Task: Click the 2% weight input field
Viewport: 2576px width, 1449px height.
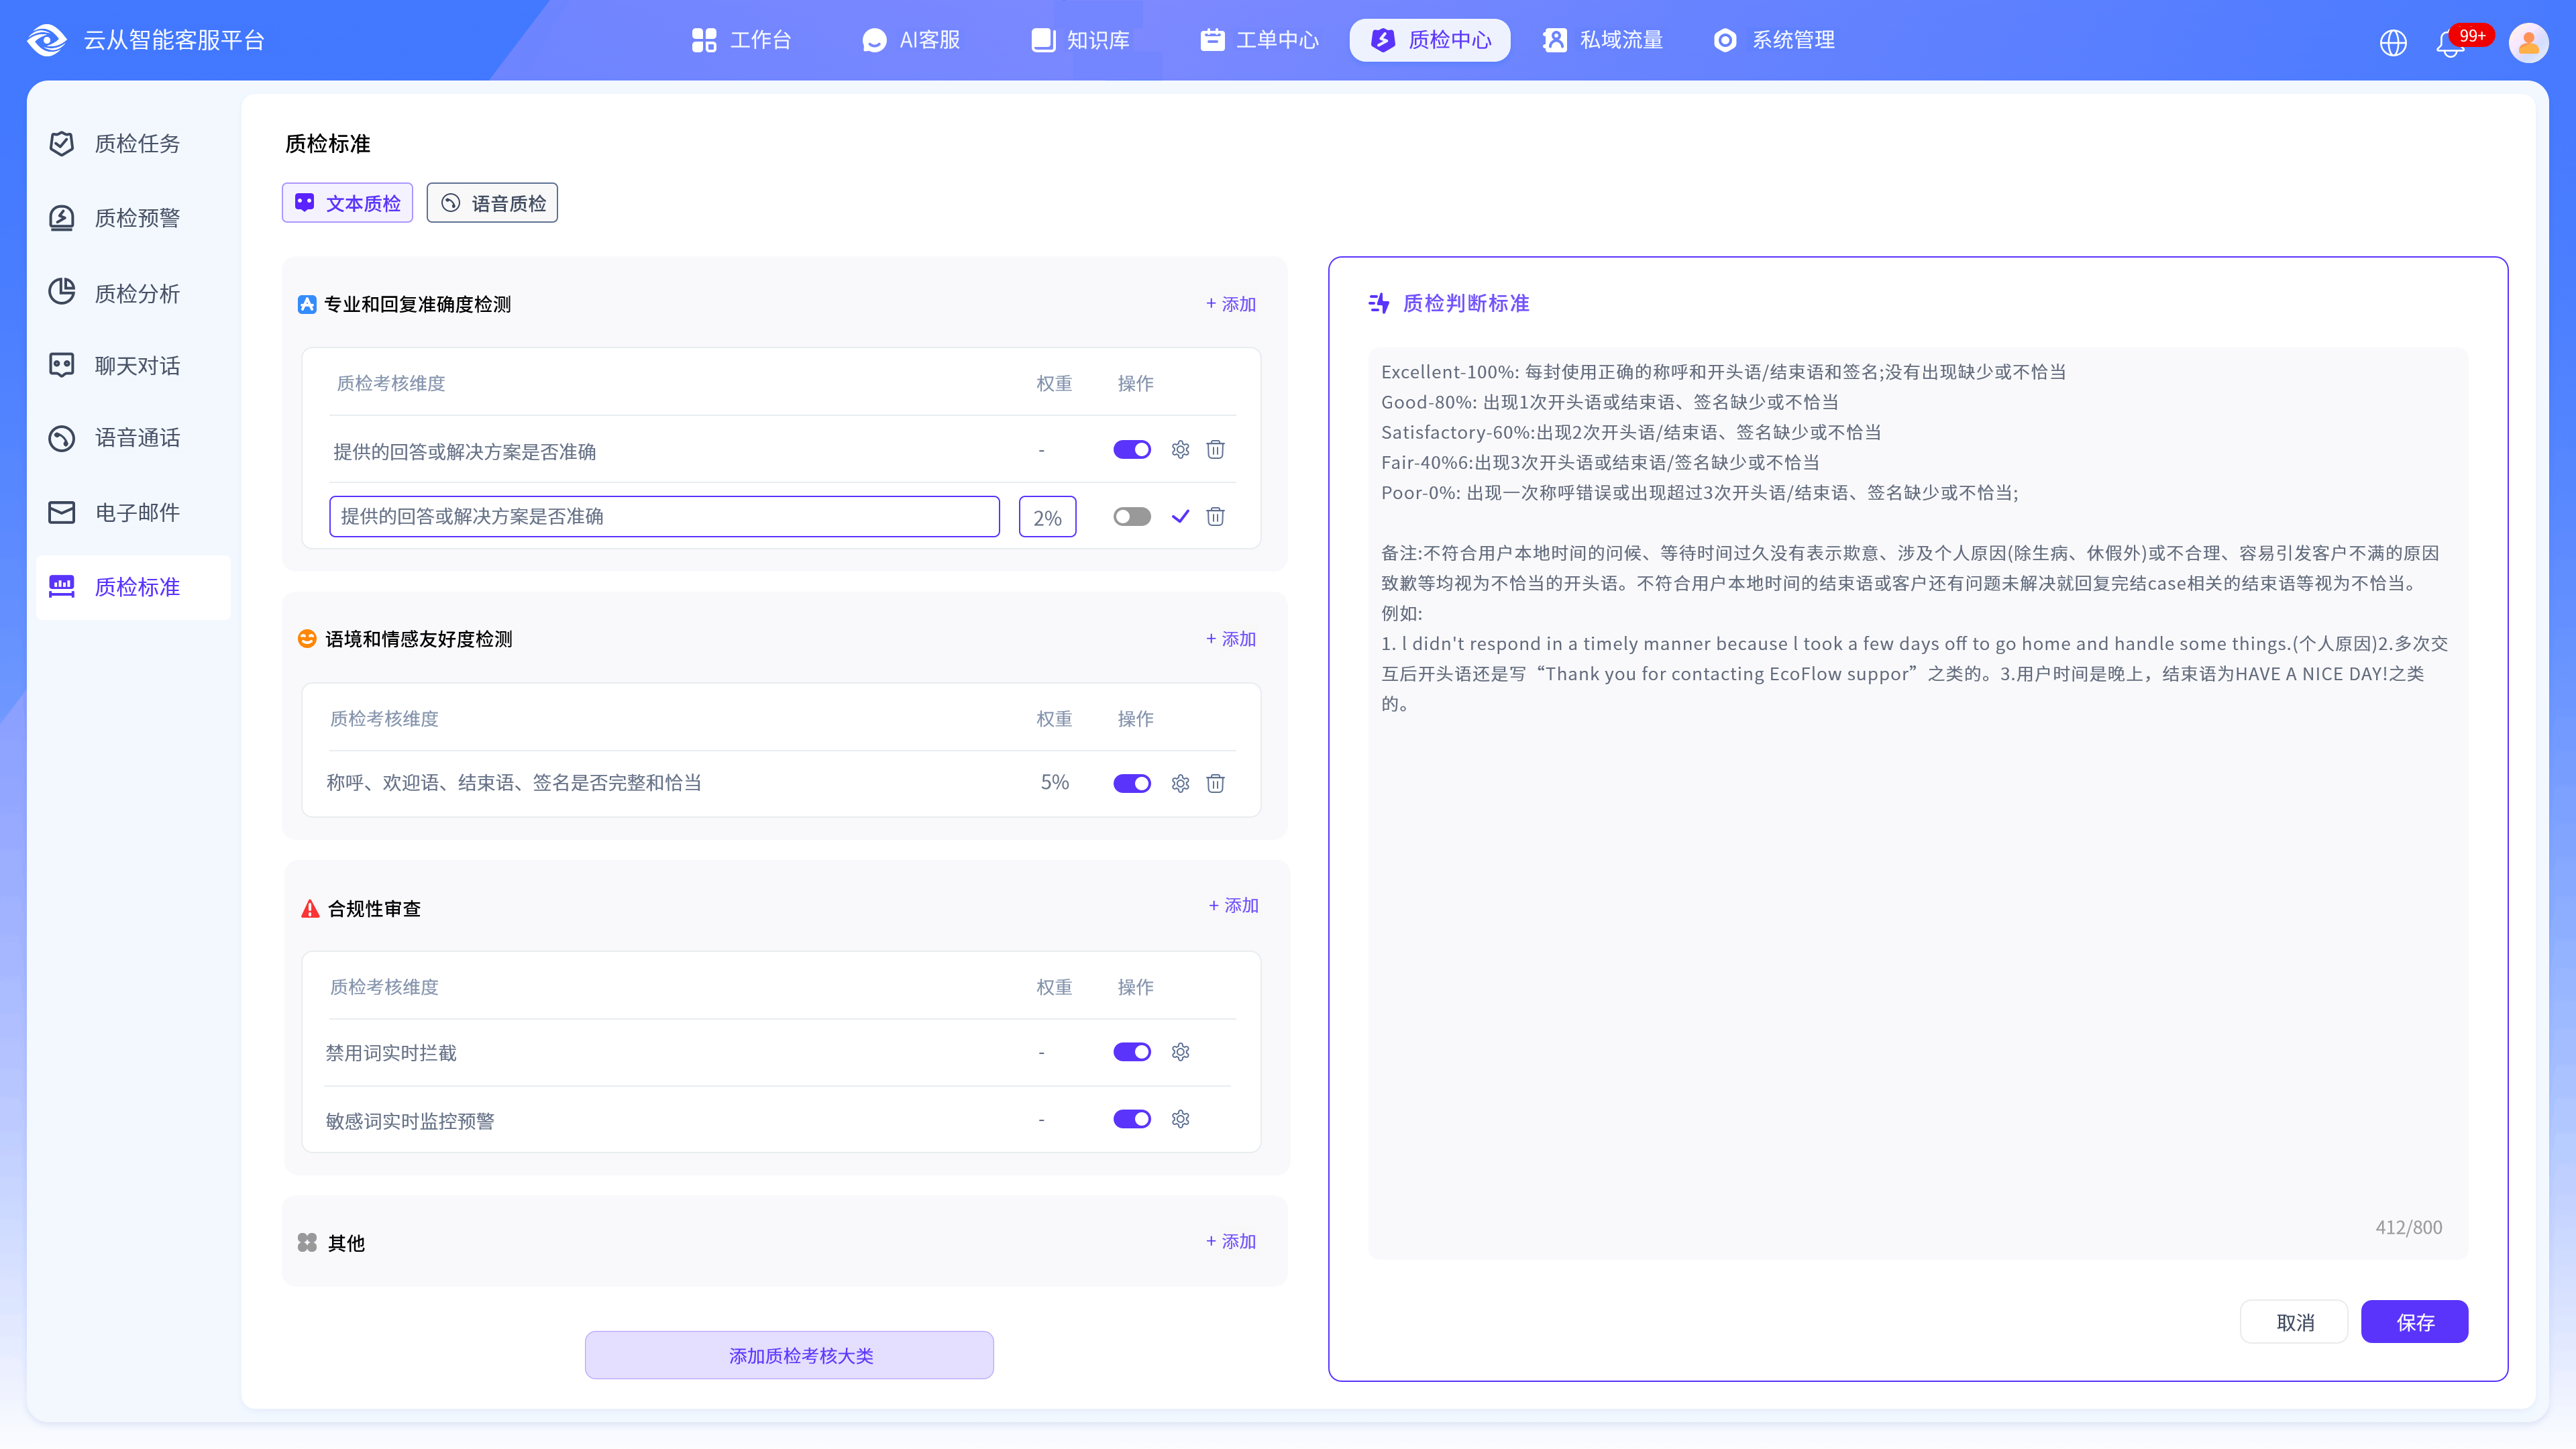Action: click(x=1047, y=517)
